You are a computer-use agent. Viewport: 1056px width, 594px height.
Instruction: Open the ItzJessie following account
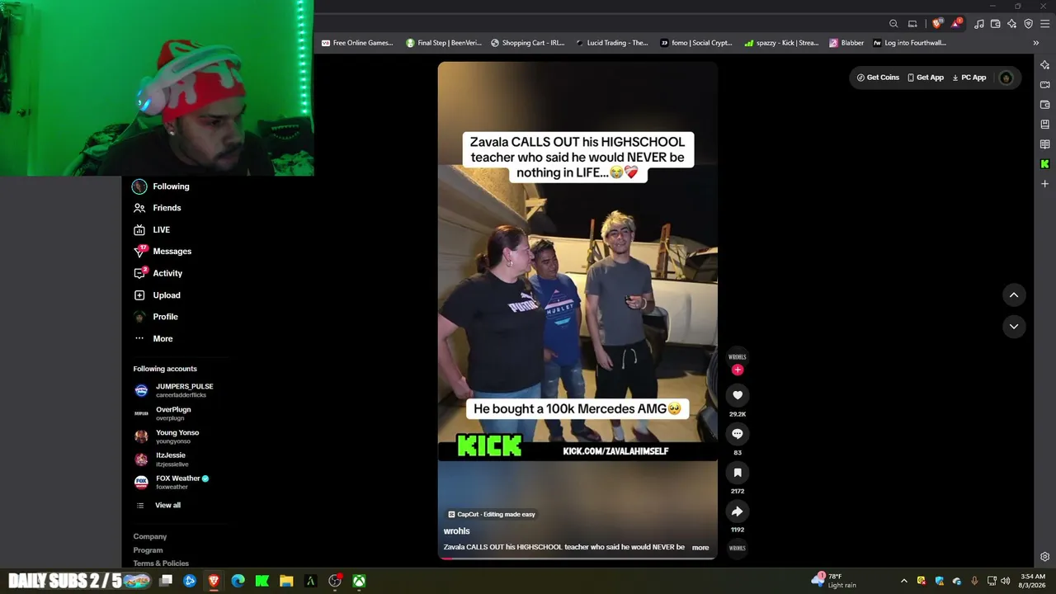pos(160,460)
